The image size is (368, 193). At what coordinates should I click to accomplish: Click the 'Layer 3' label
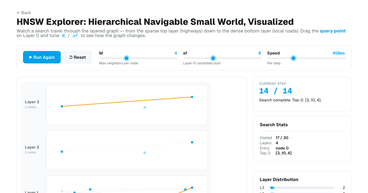pyautogui.click(x=32, y=102)
